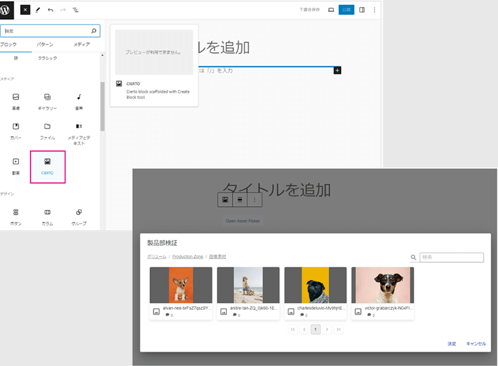Go to Production Zone in the breadcrumb

(188, 257)
